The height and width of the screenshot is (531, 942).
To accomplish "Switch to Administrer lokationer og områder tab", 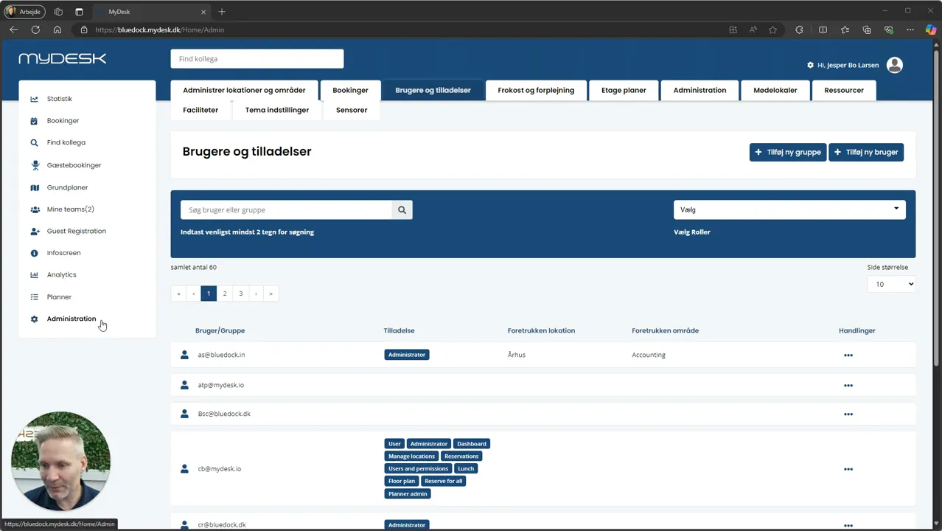I will pos(244,90).
